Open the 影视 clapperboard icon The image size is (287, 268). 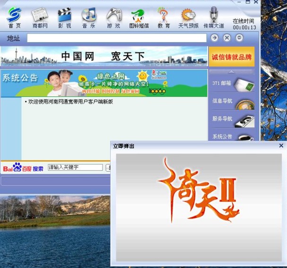tap(64, 18)
